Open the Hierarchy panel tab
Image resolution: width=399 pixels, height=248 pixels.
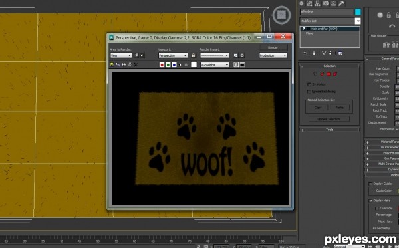317,3
